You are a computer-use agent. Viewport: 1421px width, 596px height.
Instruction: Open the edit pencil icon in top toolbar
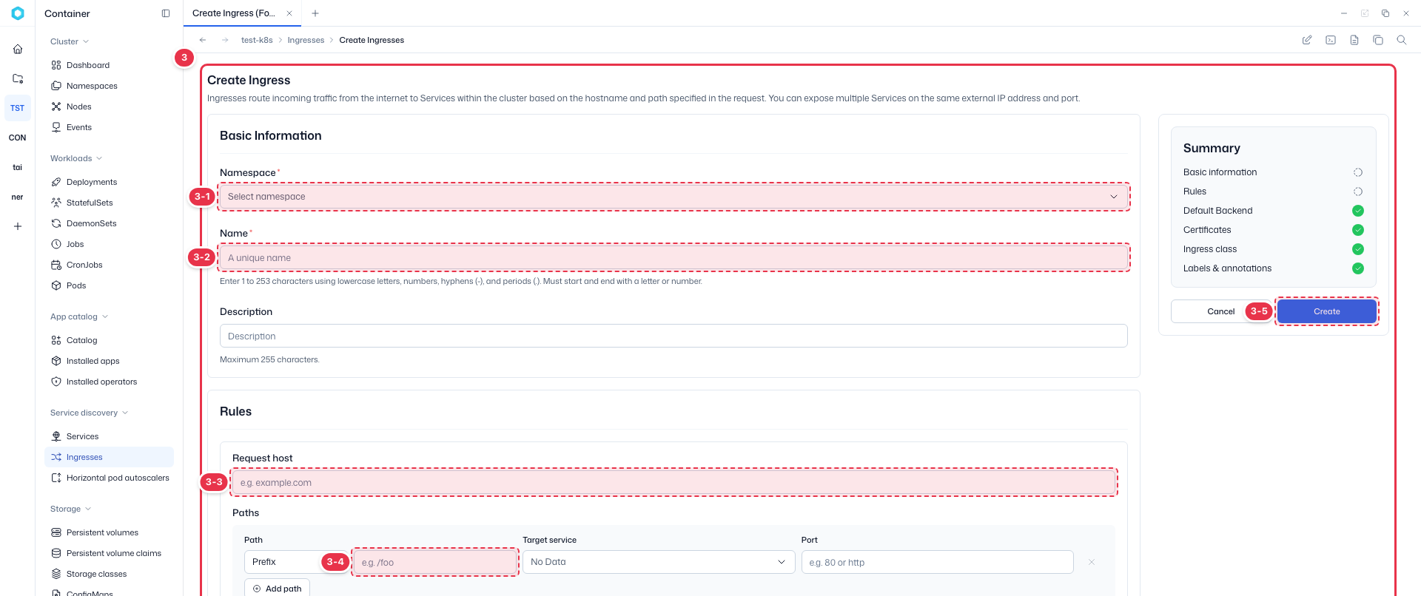(1307, 40)
